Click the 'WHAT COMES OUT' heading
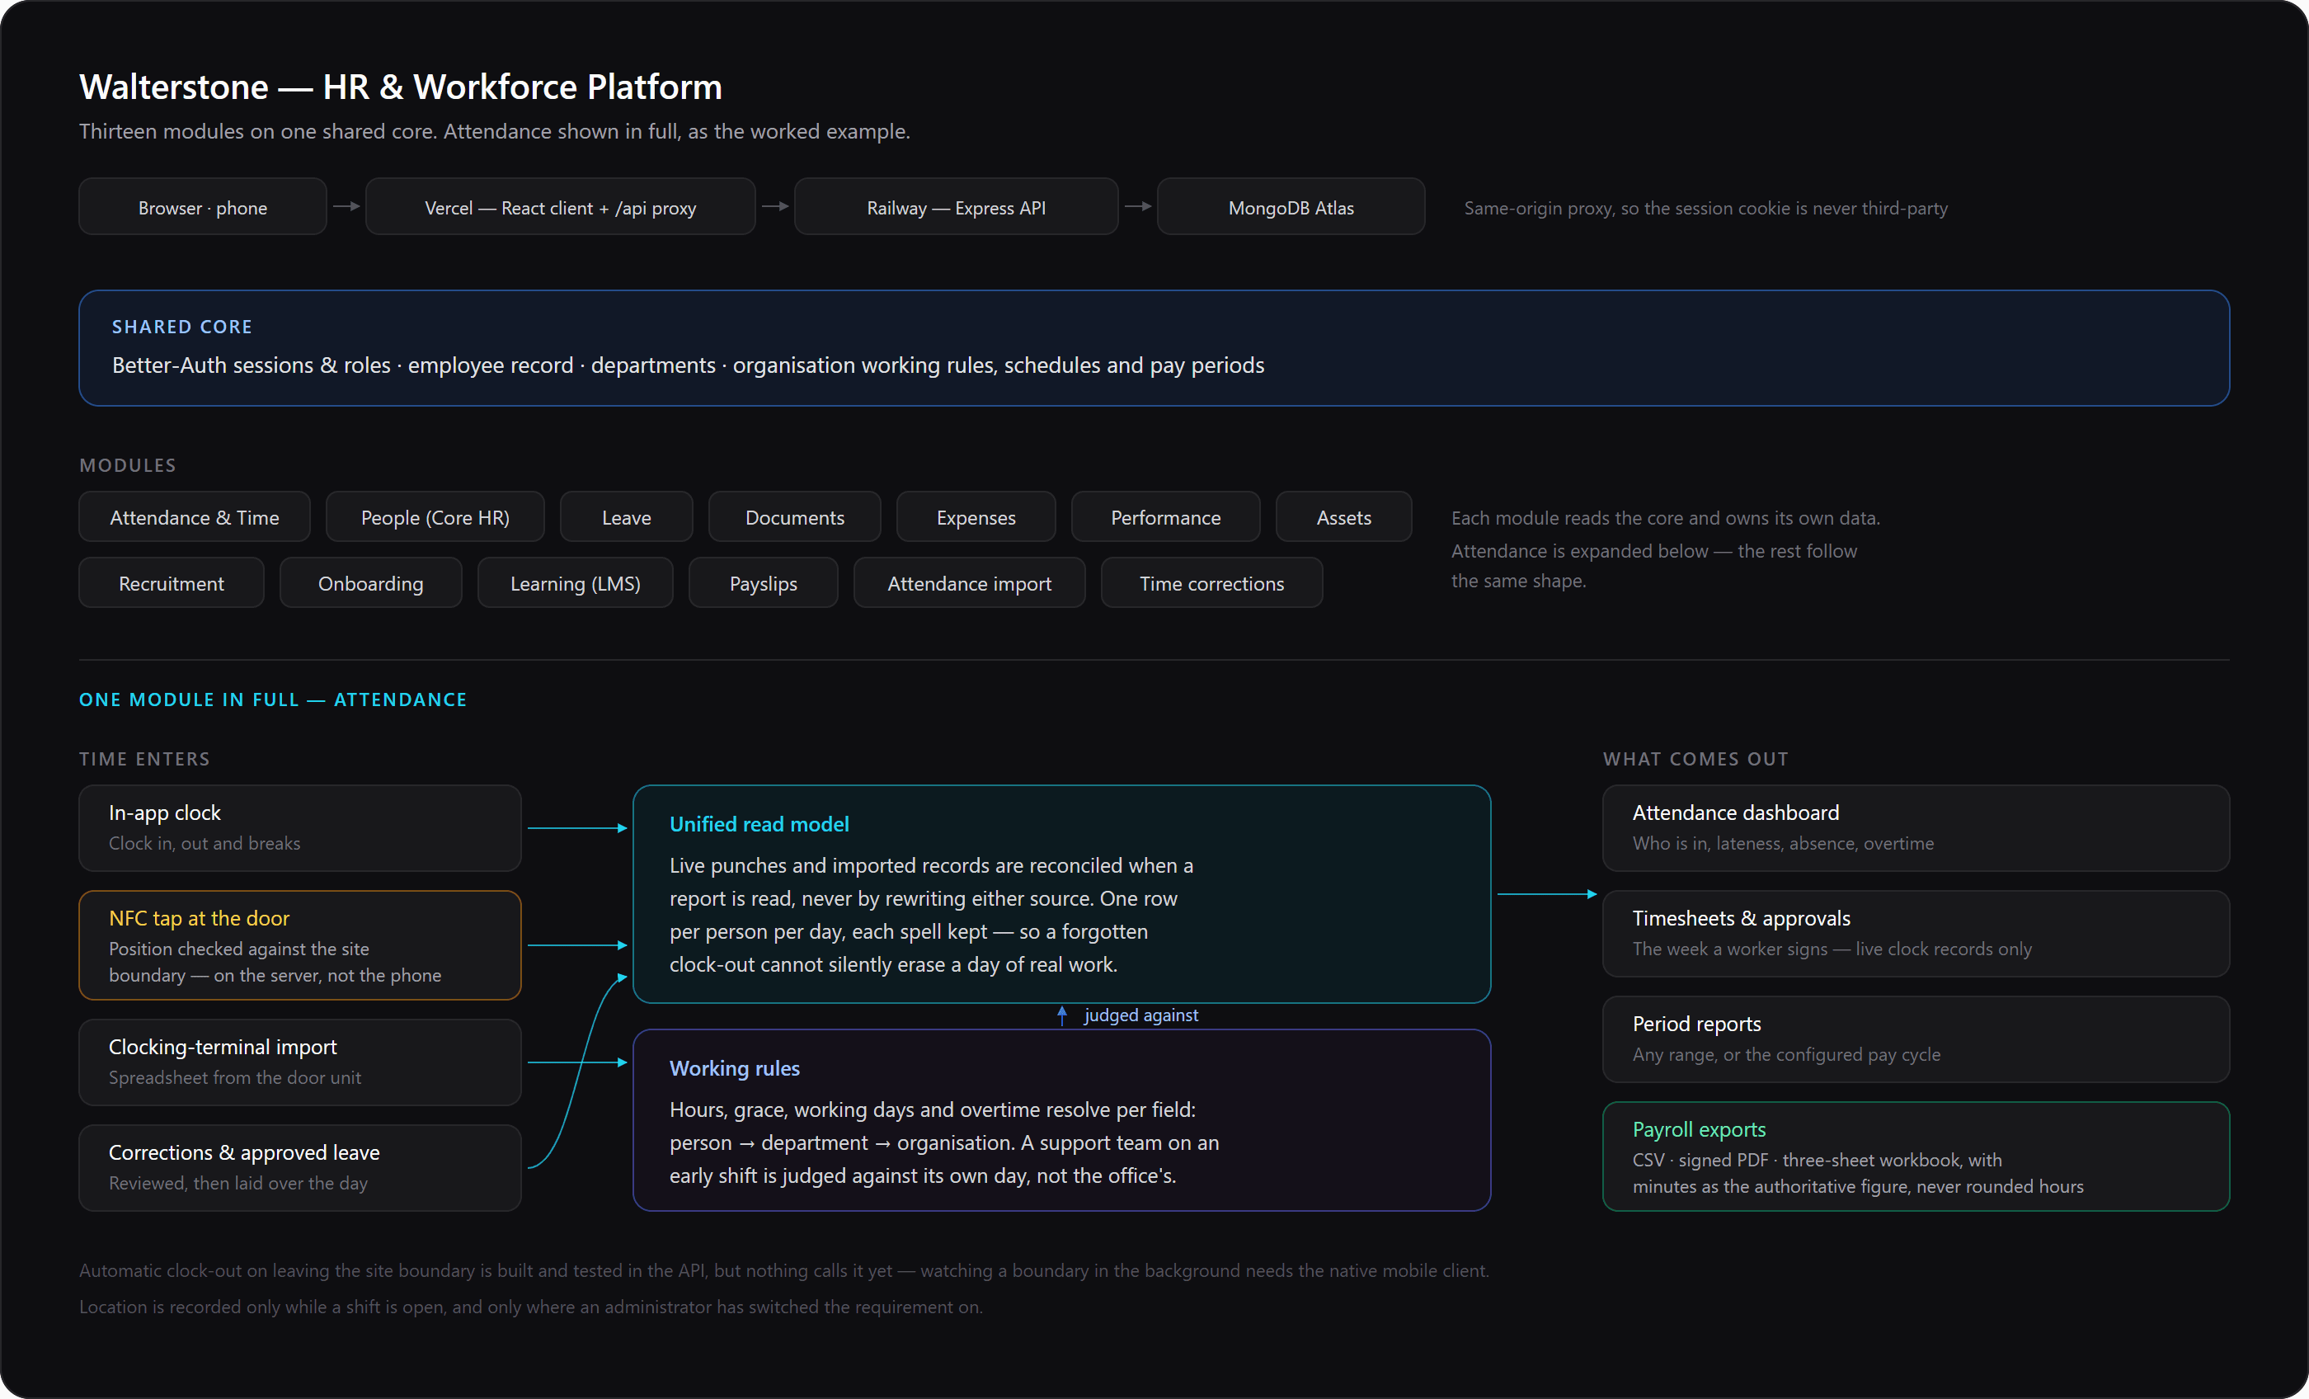 1695,759
